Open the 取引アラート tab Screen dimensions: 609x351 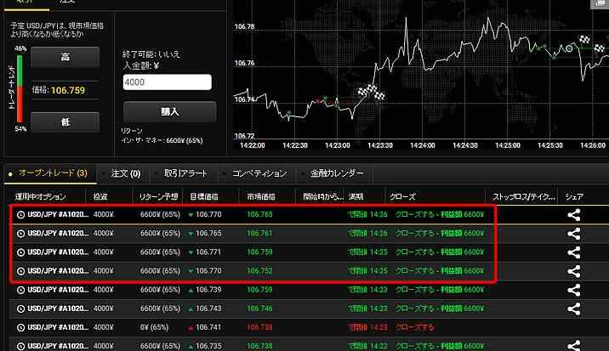[185, 173]
